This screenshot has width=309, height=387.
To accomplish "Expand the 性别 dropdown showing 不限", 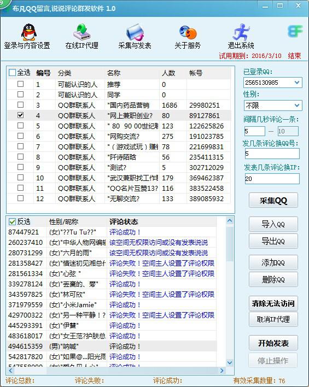I will coord(297,105).
